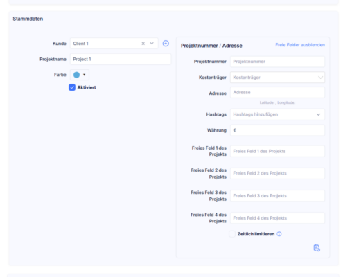Select Freies Feld 3 des Projekts input
Viewport: 343px width, 277px height.
[277, 196]
